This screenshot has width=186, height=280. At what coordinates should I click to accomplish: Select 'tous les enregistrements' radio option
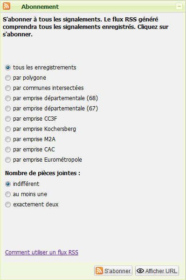[x=8, y=68]
